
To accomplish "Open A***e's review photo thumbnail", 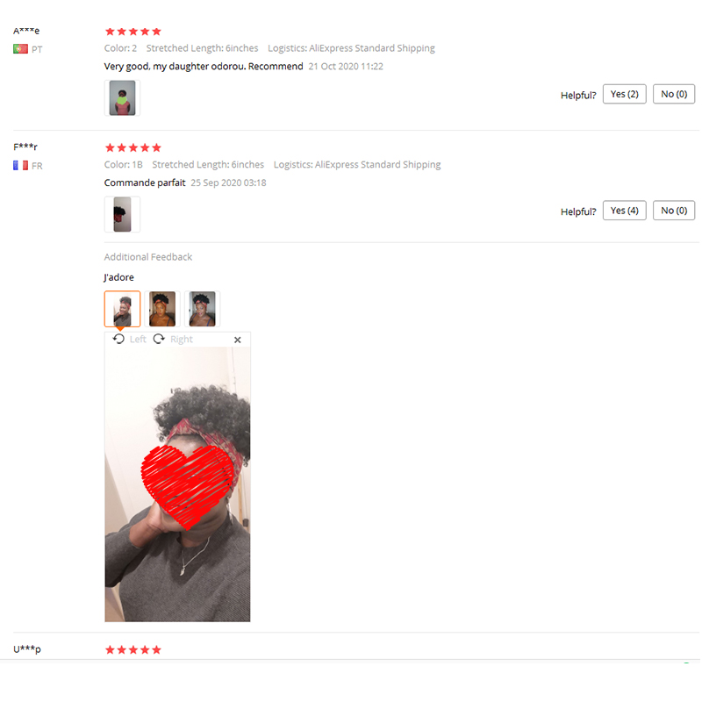I will pos(122,98).
